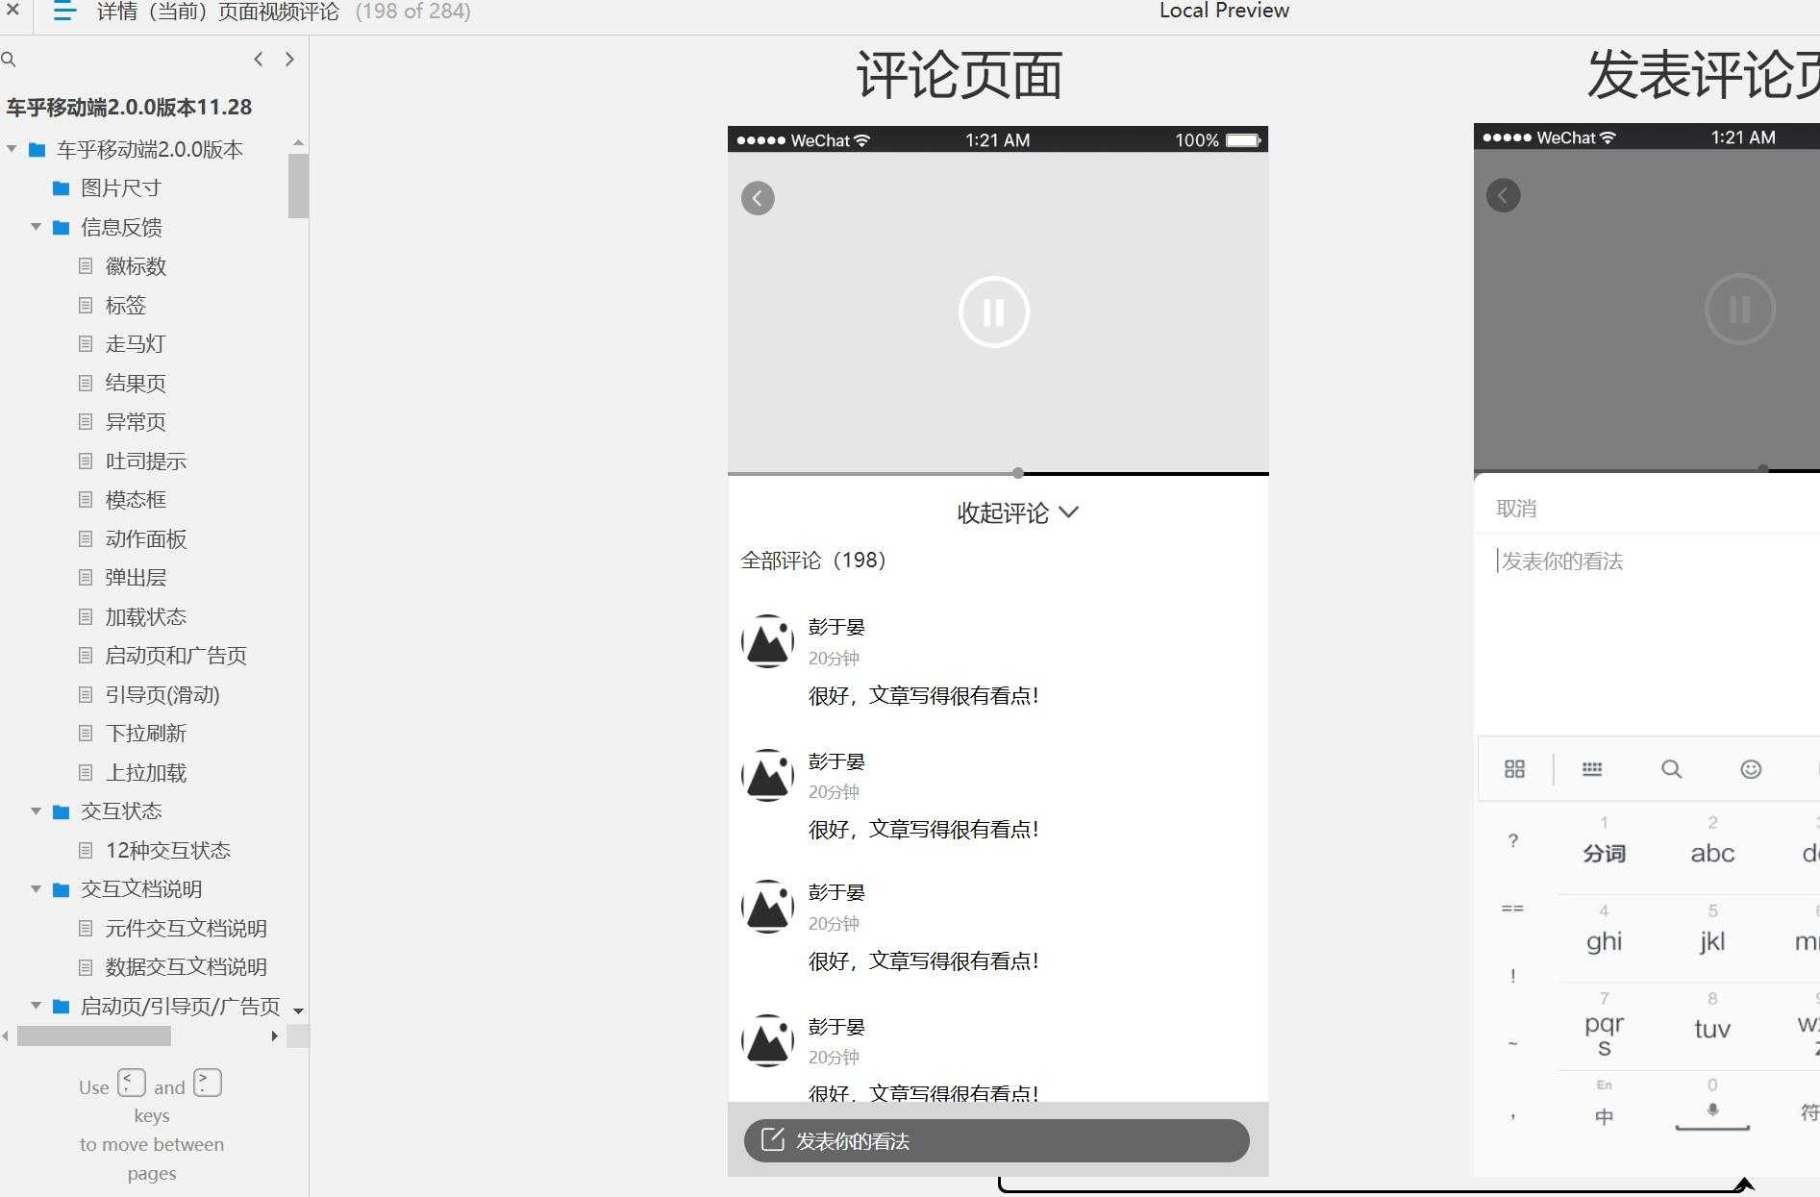Expand the 启动页/引导页/广告页 folder

(37, 1006)
